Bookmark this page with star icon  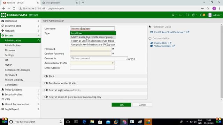(x=208, y=8)
